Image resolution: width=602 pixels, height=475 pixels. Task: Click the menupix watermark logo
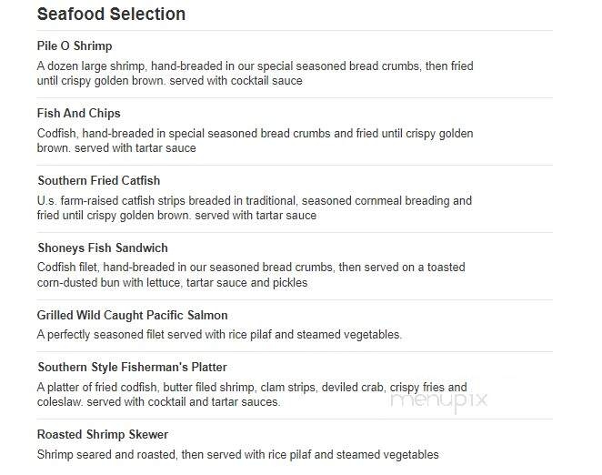click(439, 400)
